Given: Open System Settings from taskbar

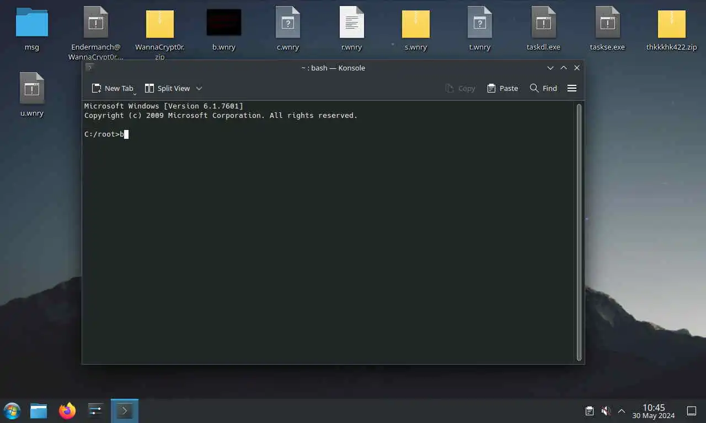Looking at the screenshot, I should point(96,410).
